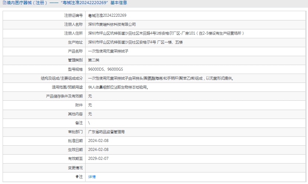Click approval department 广东省药品监督管理局
Image resolution: width=308 pixels, height=184 pixels.
point(106,132)
